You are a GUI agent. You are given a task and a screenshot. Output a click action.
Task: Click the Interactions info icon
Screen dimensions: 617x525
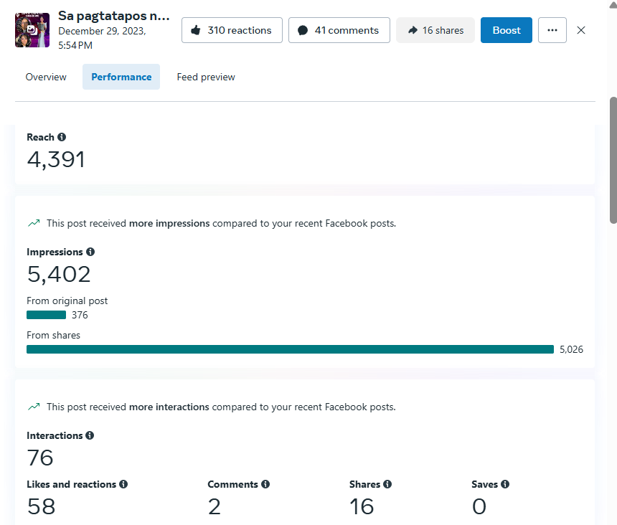tap(90, 435)
